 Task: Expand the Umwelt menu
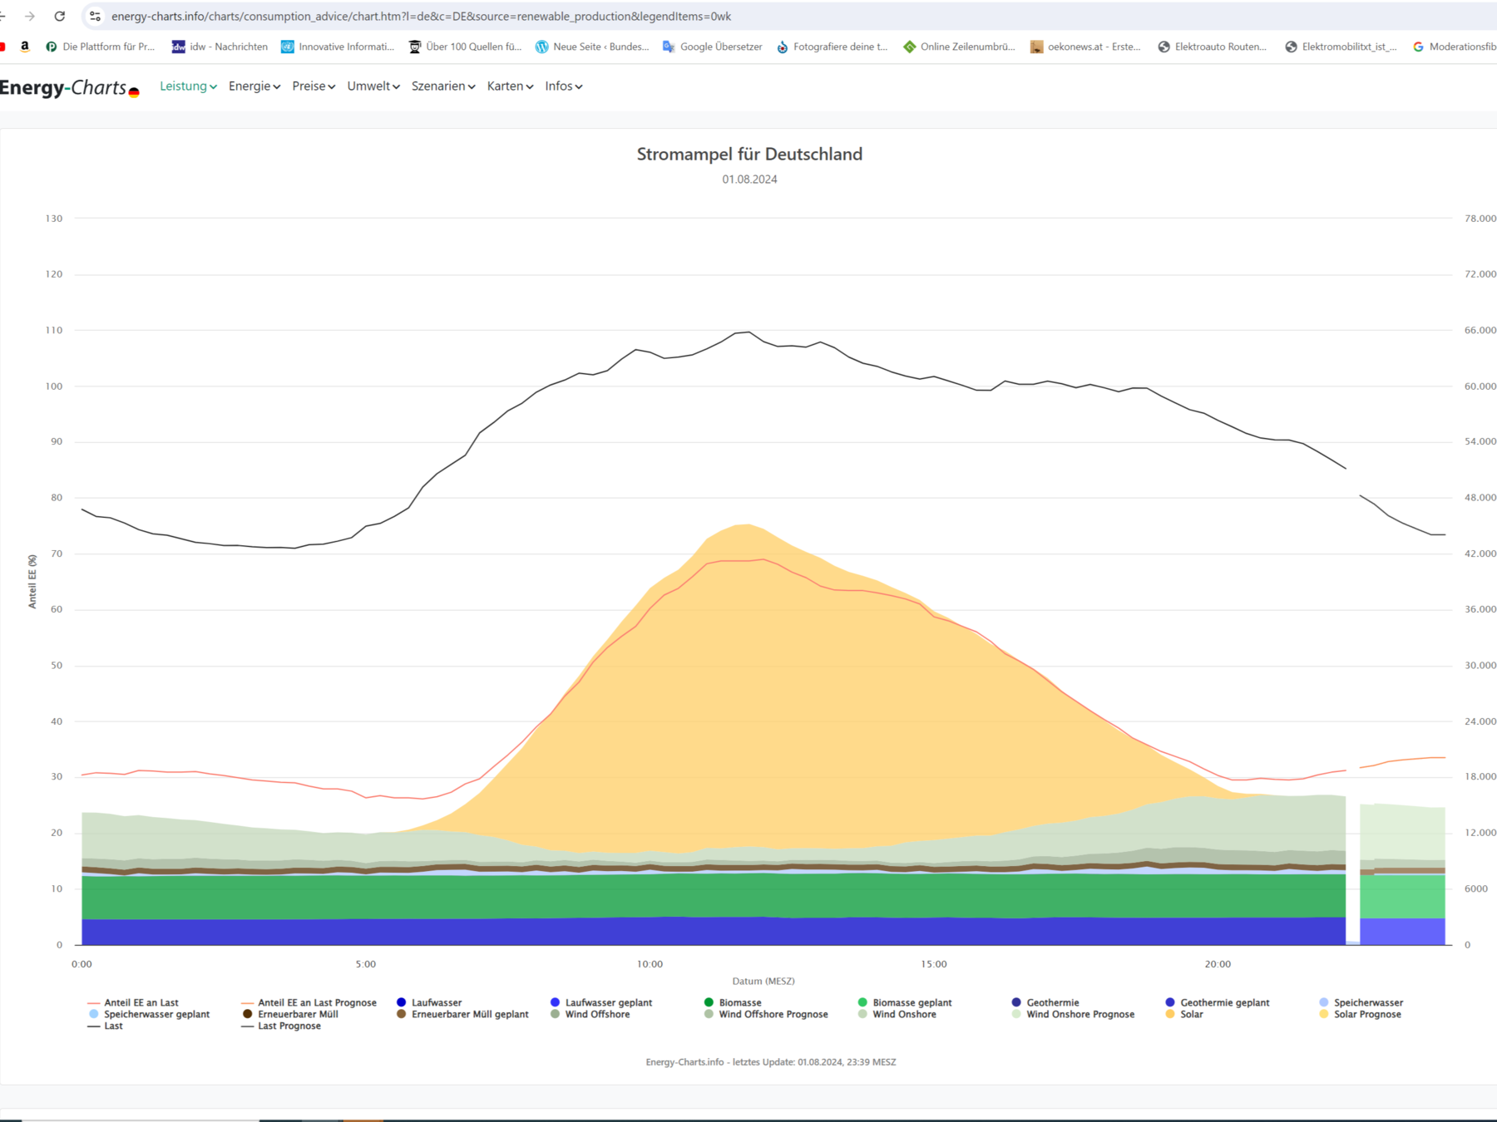373,86
